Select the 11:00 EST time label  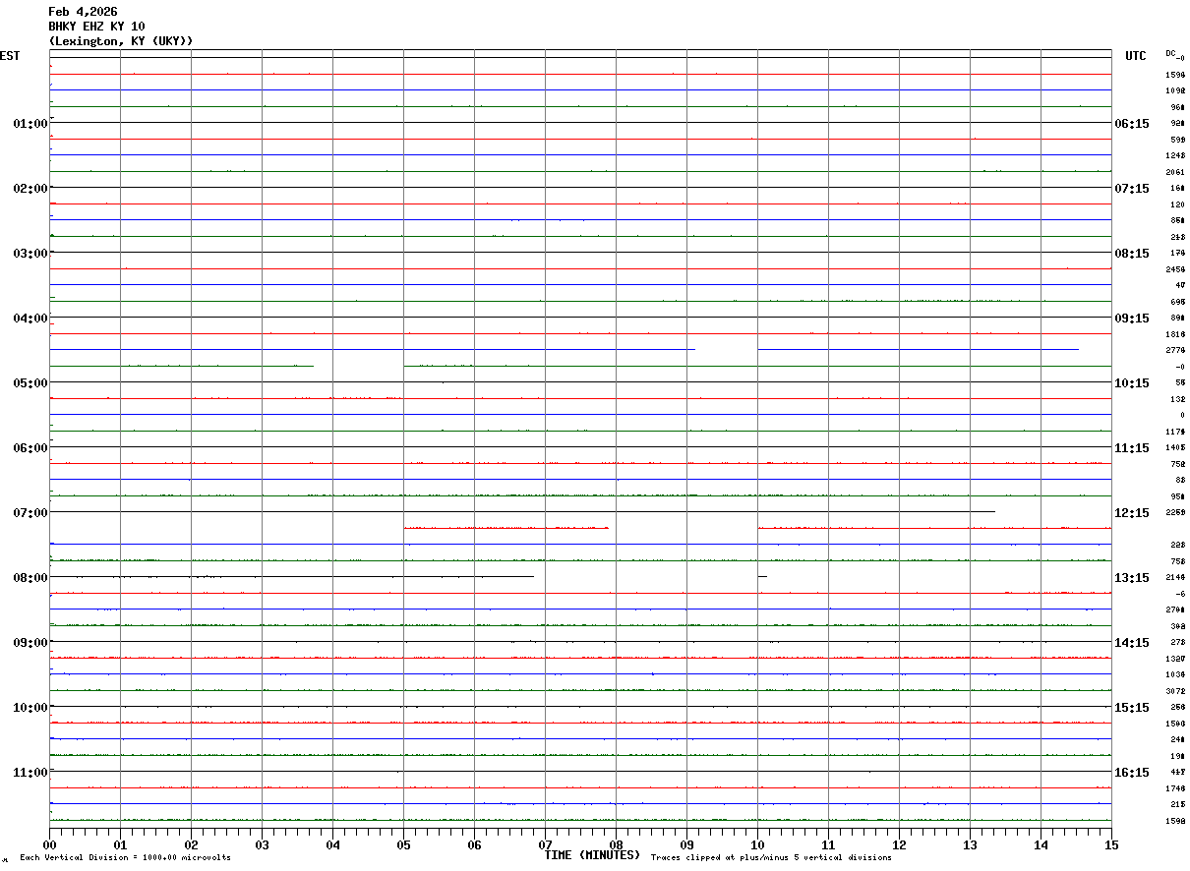(30, 773)
